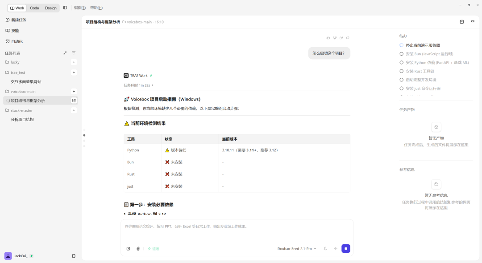Screen dimensions: 482x263
Task: Add a task in the lucky folder
Action: [x=74, y=62]
